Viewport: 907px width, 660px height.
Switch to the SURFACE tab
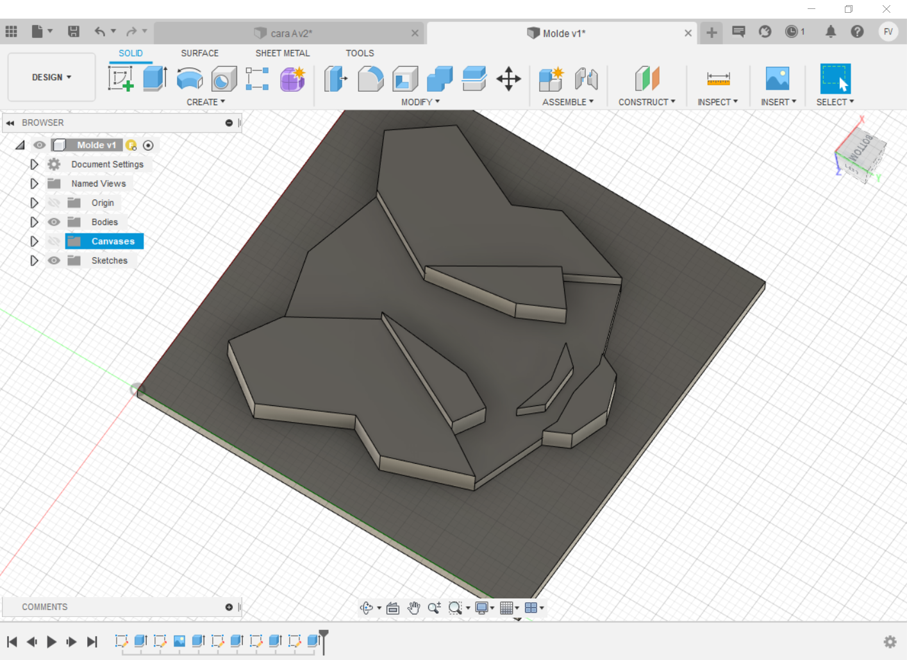(199, 53)
